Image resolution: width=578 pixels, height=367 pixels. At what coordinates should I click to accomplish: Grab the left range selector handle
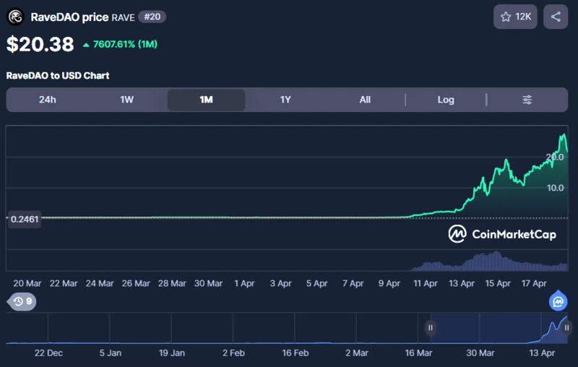[x=431, y=328]
